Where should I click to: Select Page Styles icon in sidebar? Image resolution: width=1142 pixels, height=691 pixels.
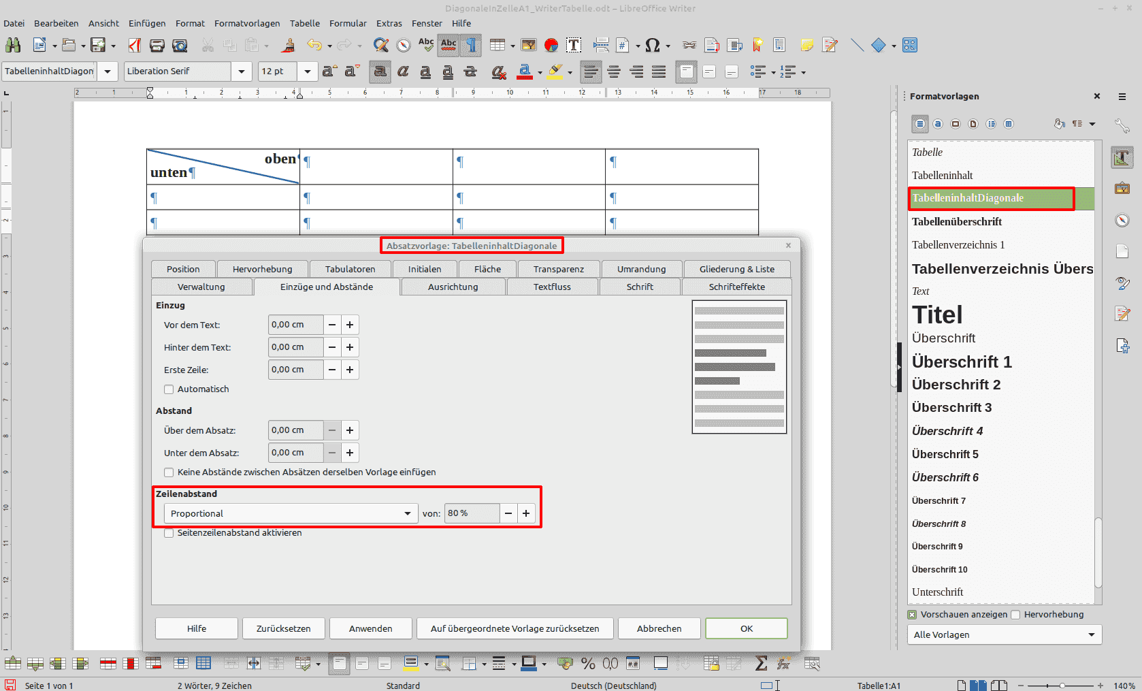click(x=973, y=124)
